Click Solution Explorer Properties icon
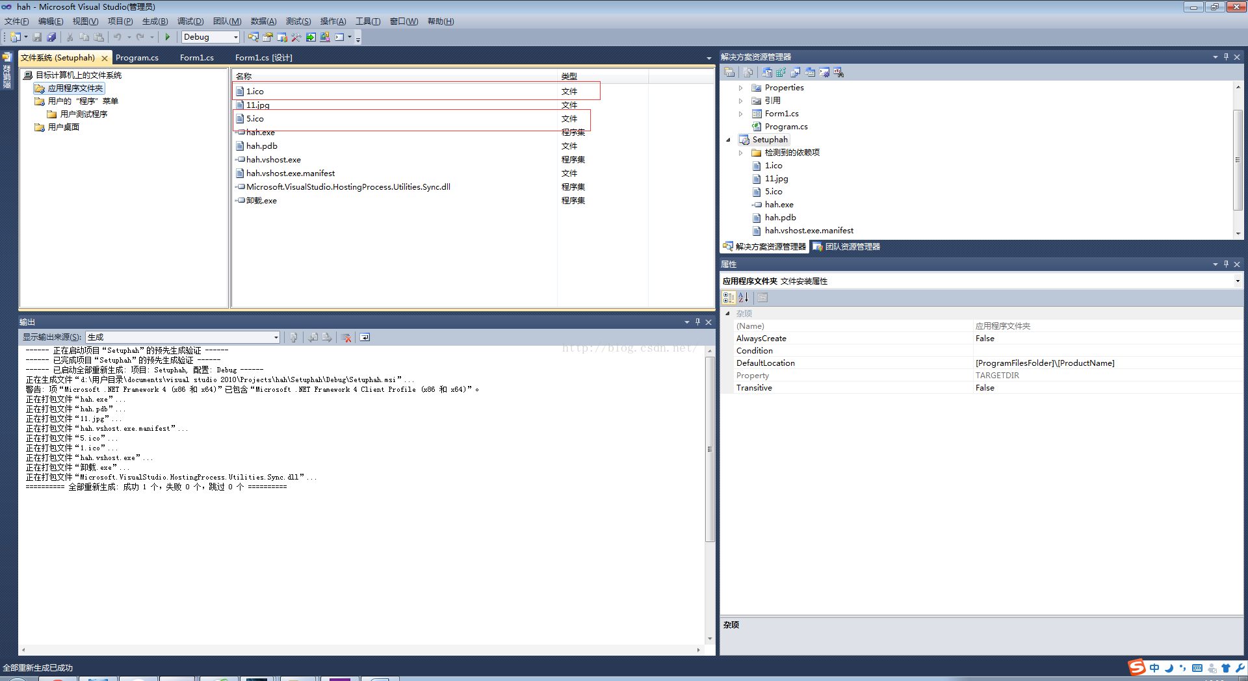Viewport: 1248px width, 681px height. [x=729, y=72]
